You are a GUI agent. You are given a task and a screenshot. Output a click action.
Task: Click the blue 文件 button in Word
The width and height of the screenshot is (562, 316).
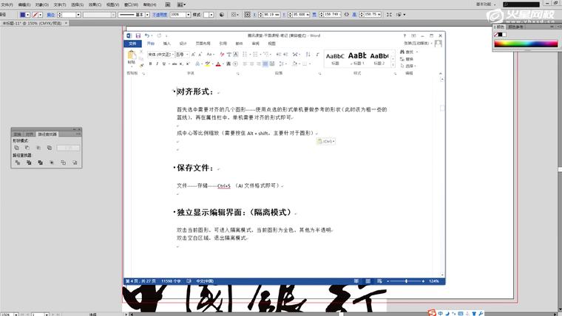click(132, 44)
